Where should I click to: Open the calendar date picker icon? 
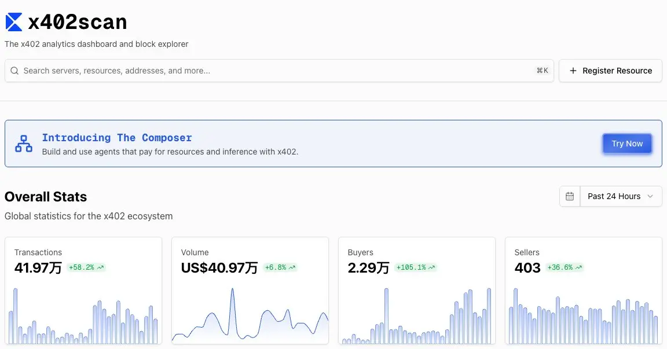[x=570, y=196]
